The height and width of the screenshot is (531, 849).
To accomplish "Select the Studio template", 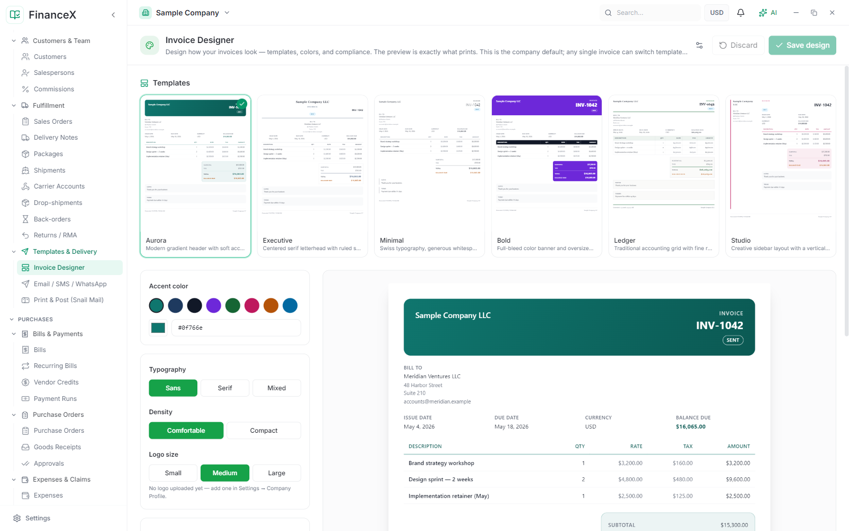I will (781, 176).
